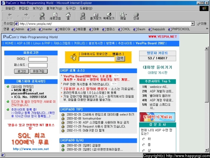Click the vertical scrollbar down arrow
The height and width of the screenshot is (158, 210).
click(207, 150)
